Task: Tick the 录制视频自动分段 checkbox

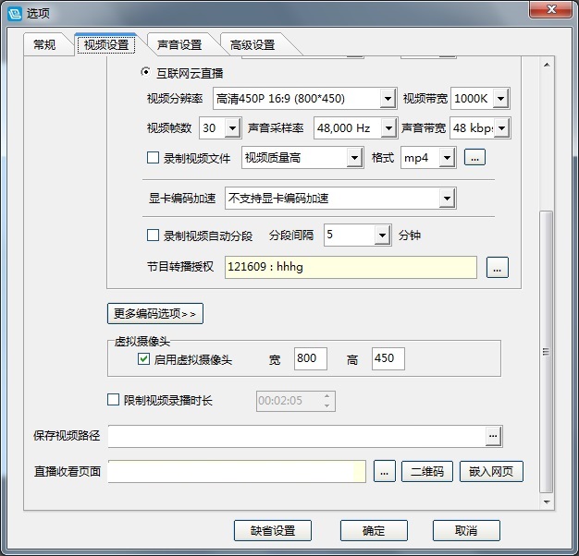Action: tap(153, 236)
